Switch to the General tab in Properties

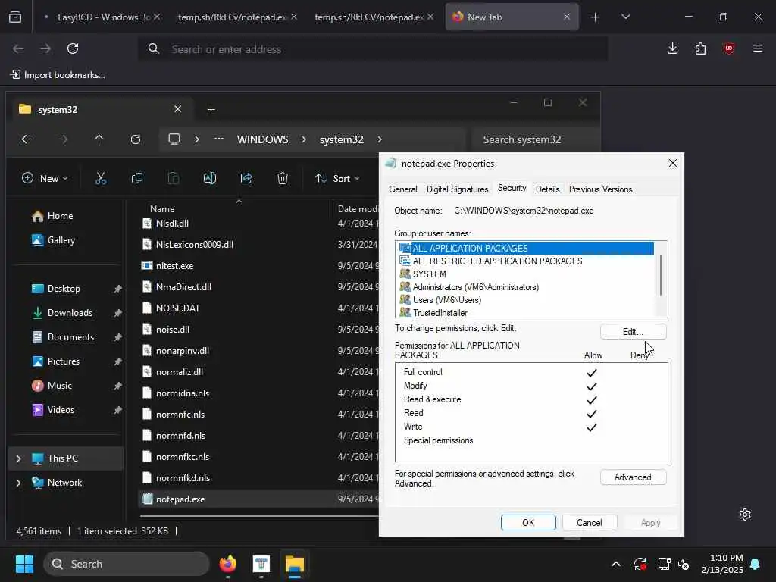403,189
